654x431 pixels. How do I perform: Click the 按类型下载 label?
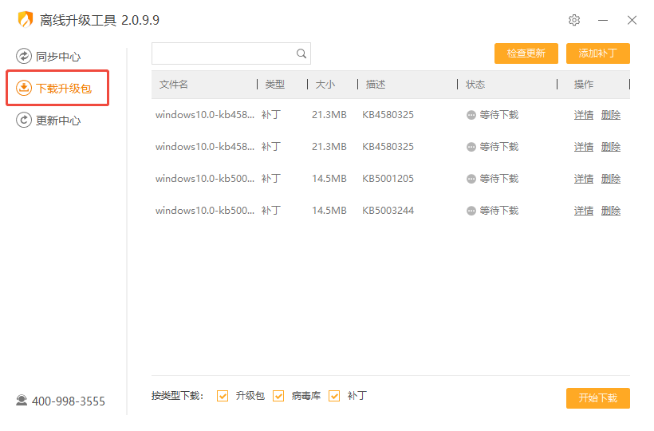(x=177, y=396)
